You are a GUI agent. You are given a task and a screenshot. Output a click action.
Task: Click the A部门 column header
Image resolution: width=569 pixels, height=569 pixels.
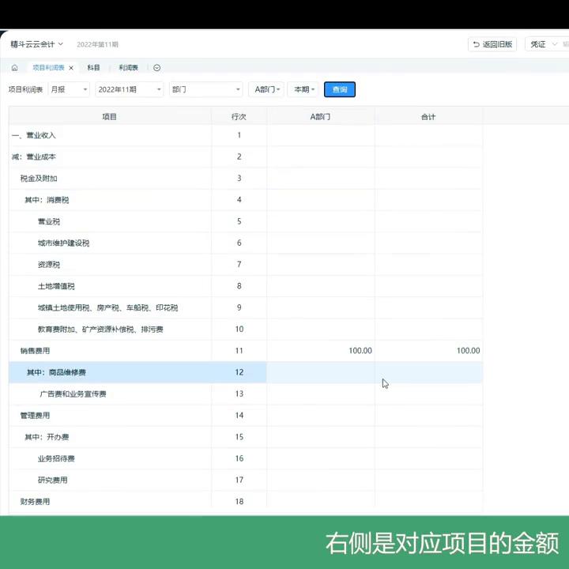[x=320, y=116]
